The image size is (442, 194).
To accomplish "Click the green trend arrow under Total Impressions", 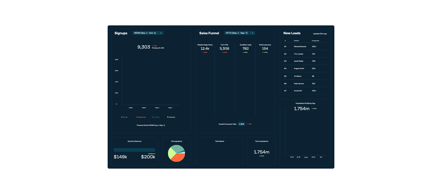I will (x=260, y=156).
